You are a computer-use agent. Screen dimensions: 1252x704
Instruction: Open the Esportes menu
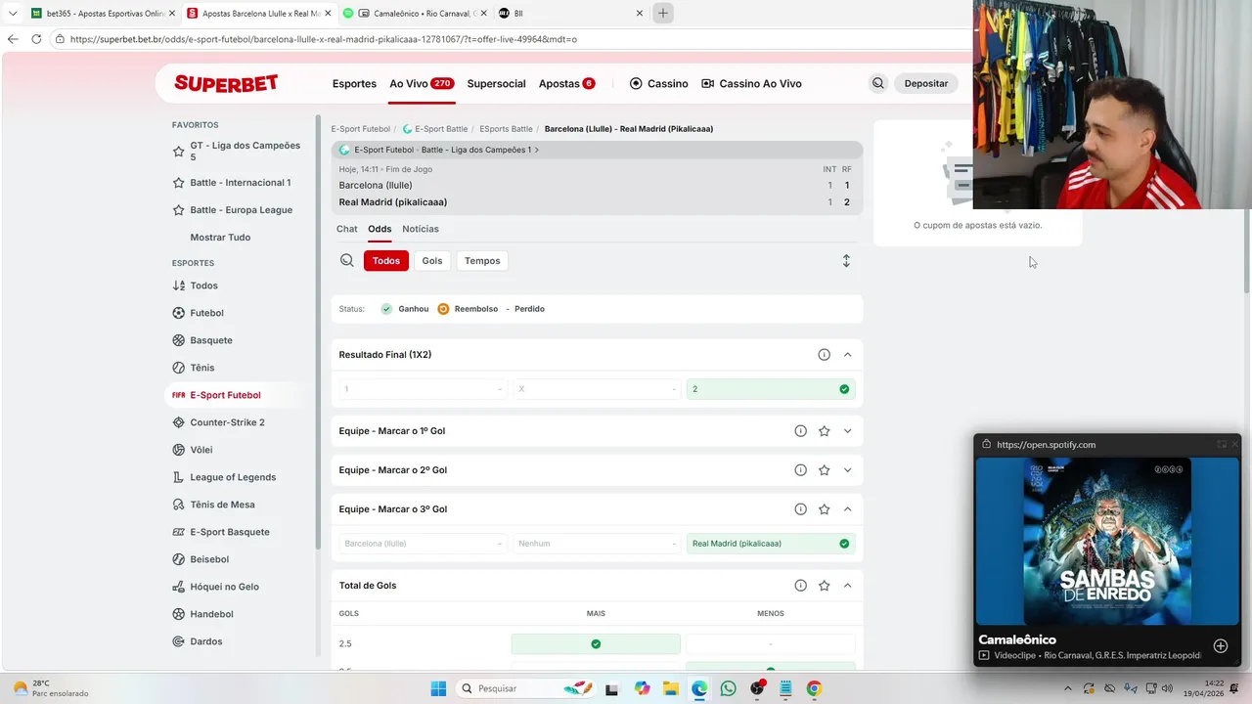(354, 84)
